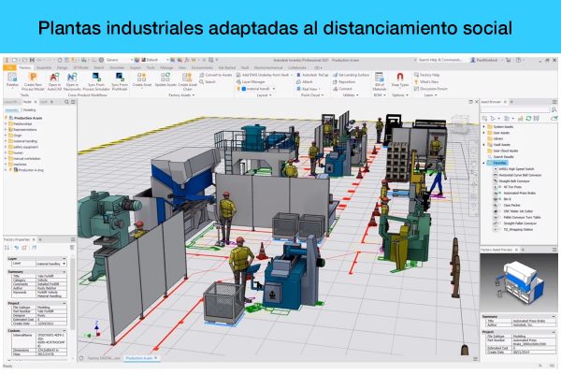Switch to the Sketch ribbon tab

[x=99, y=67]
